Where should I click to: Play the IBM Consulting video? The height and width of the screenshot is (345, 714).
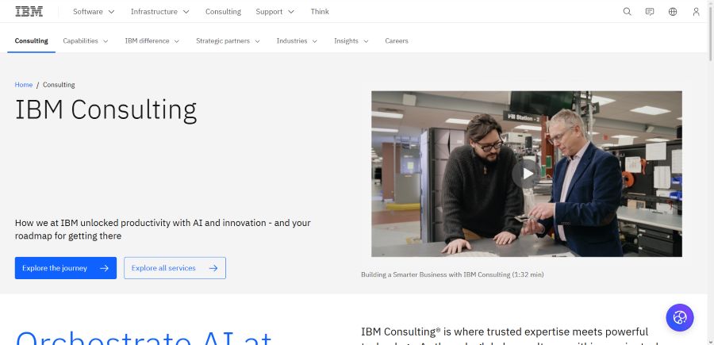pos(527,174)
